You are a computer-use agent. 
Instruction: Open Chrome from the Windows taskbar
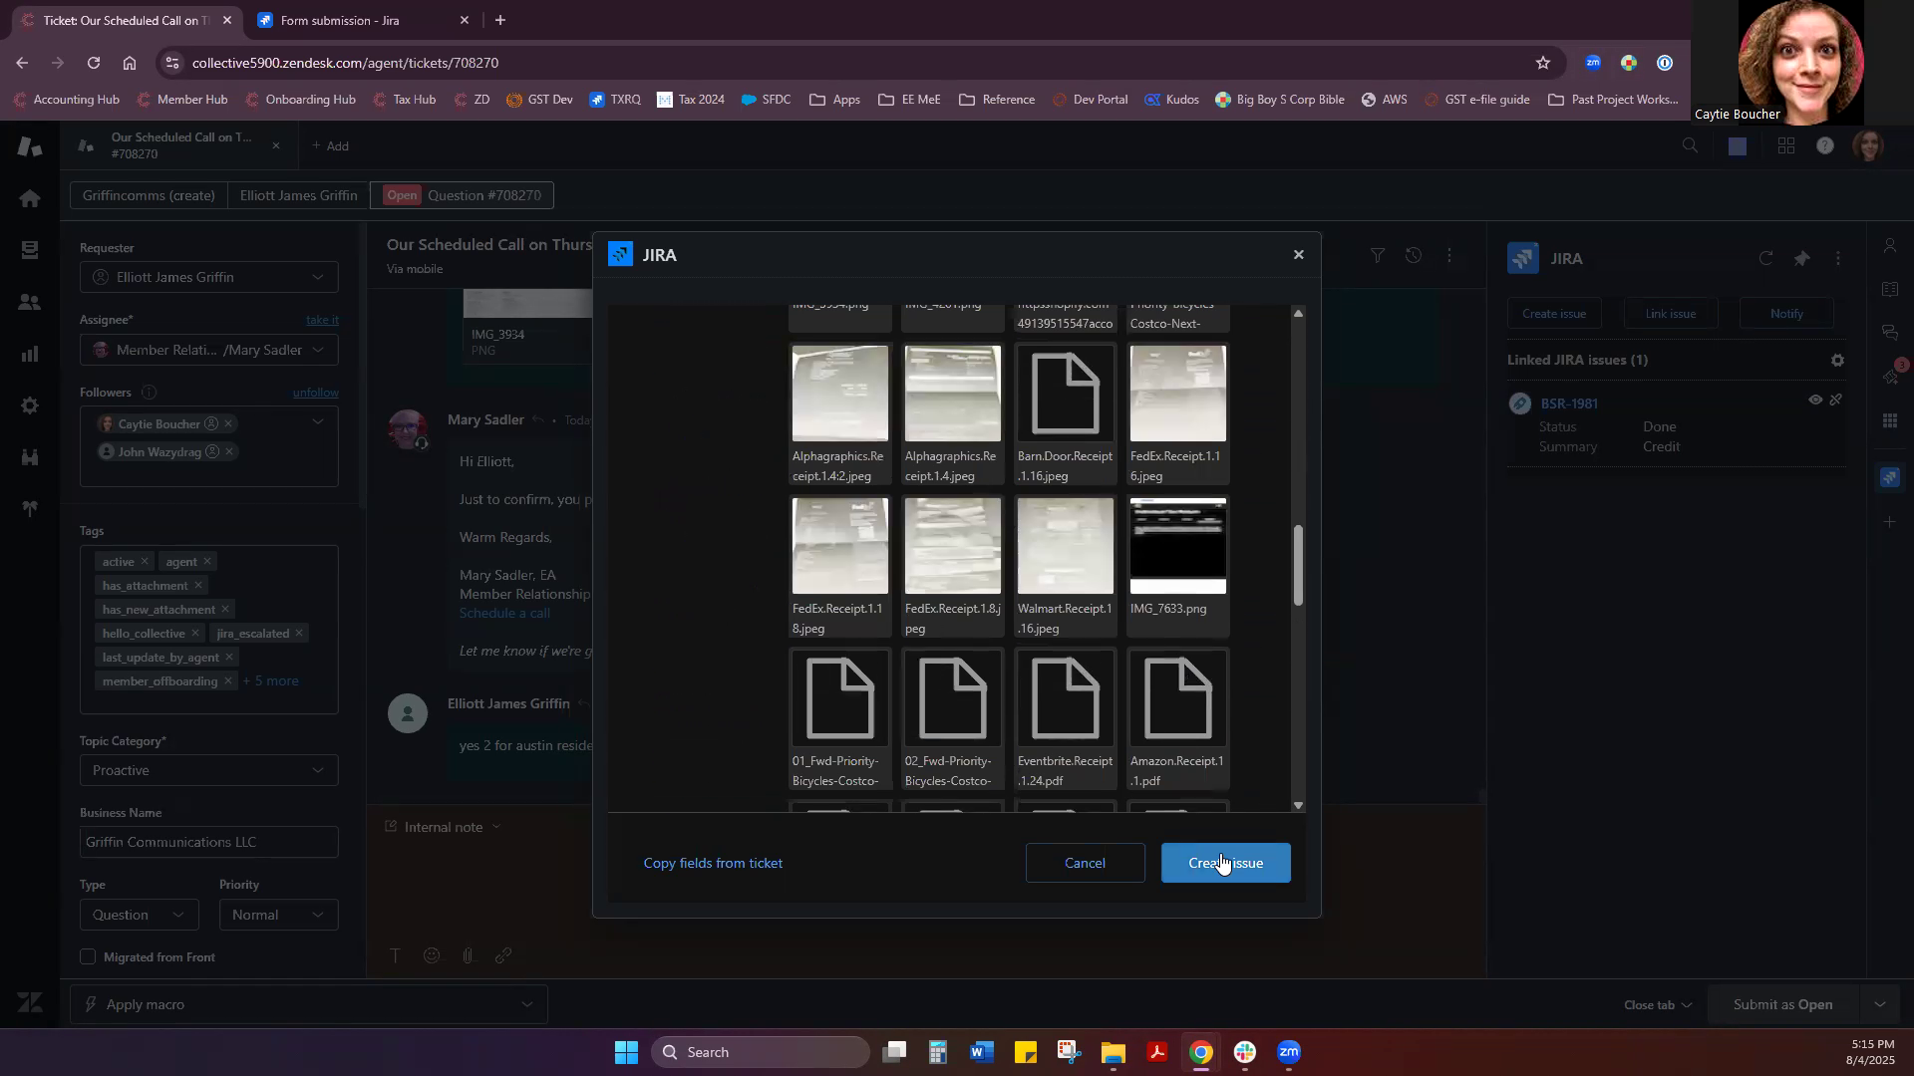click(x=1201, y=1053)
